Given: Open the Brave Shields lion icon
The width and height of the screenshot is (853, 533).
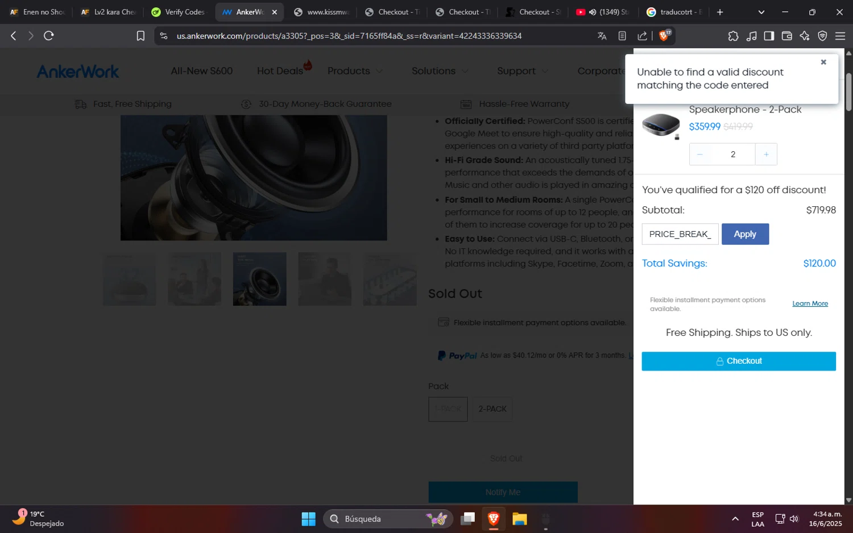Looking at the screenshot, I should [664, 35].
